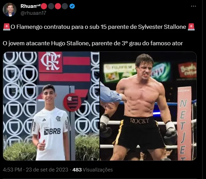
Task: Click the first black circle emoji after name
Action: tap(51, 6)
